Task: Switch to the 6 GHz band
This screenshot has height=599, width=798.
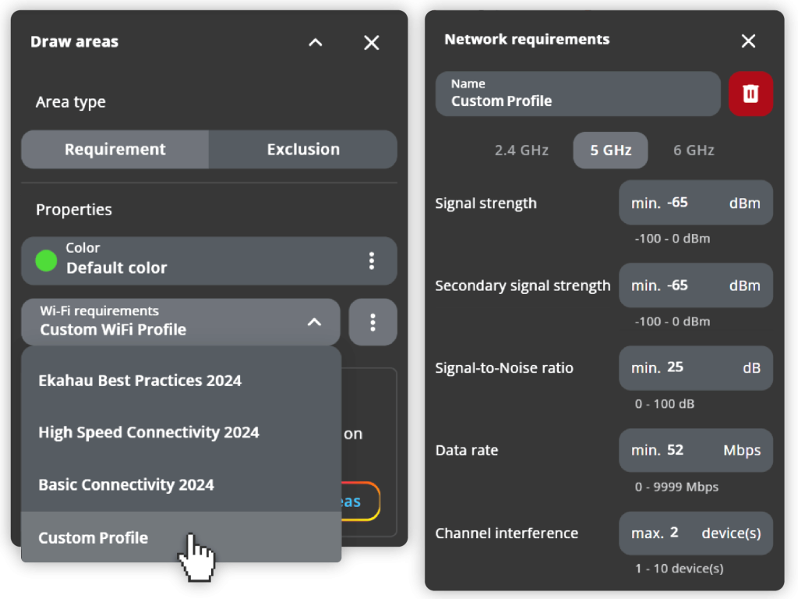Action: coord(694,151)
